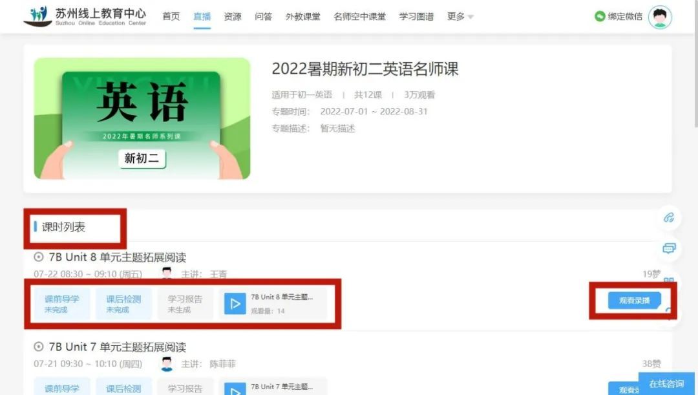Open the user avatar profile icon
Image resolution: width=698 pixels, height=395 pixels.
tap(660, 17)
